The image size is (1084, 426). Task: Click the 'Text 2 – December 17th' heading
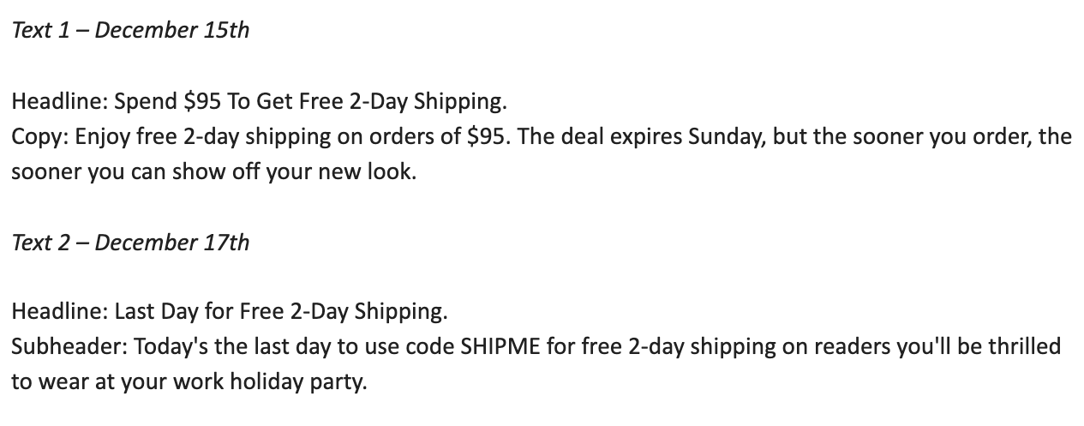click(x=130, y=243)
